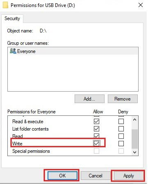Click the folder icon in title bar
This screenshot has height=184, width=148.
tap(5, 5)
